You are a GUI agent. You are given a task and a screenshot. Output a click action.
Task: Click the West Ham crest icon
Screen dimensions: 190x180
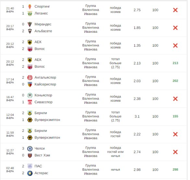point(30,155)
